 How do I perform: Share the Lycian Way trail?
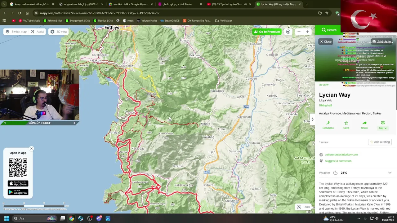tap(364, 125)
